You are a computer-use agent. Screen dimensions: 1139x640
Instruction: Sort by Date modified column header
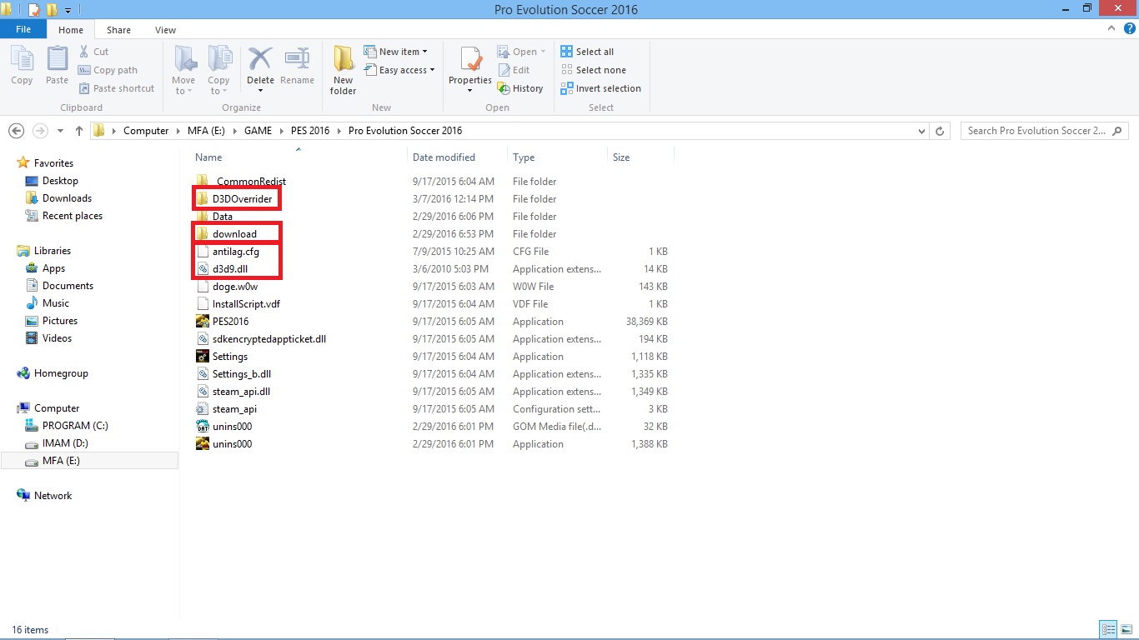444,157
